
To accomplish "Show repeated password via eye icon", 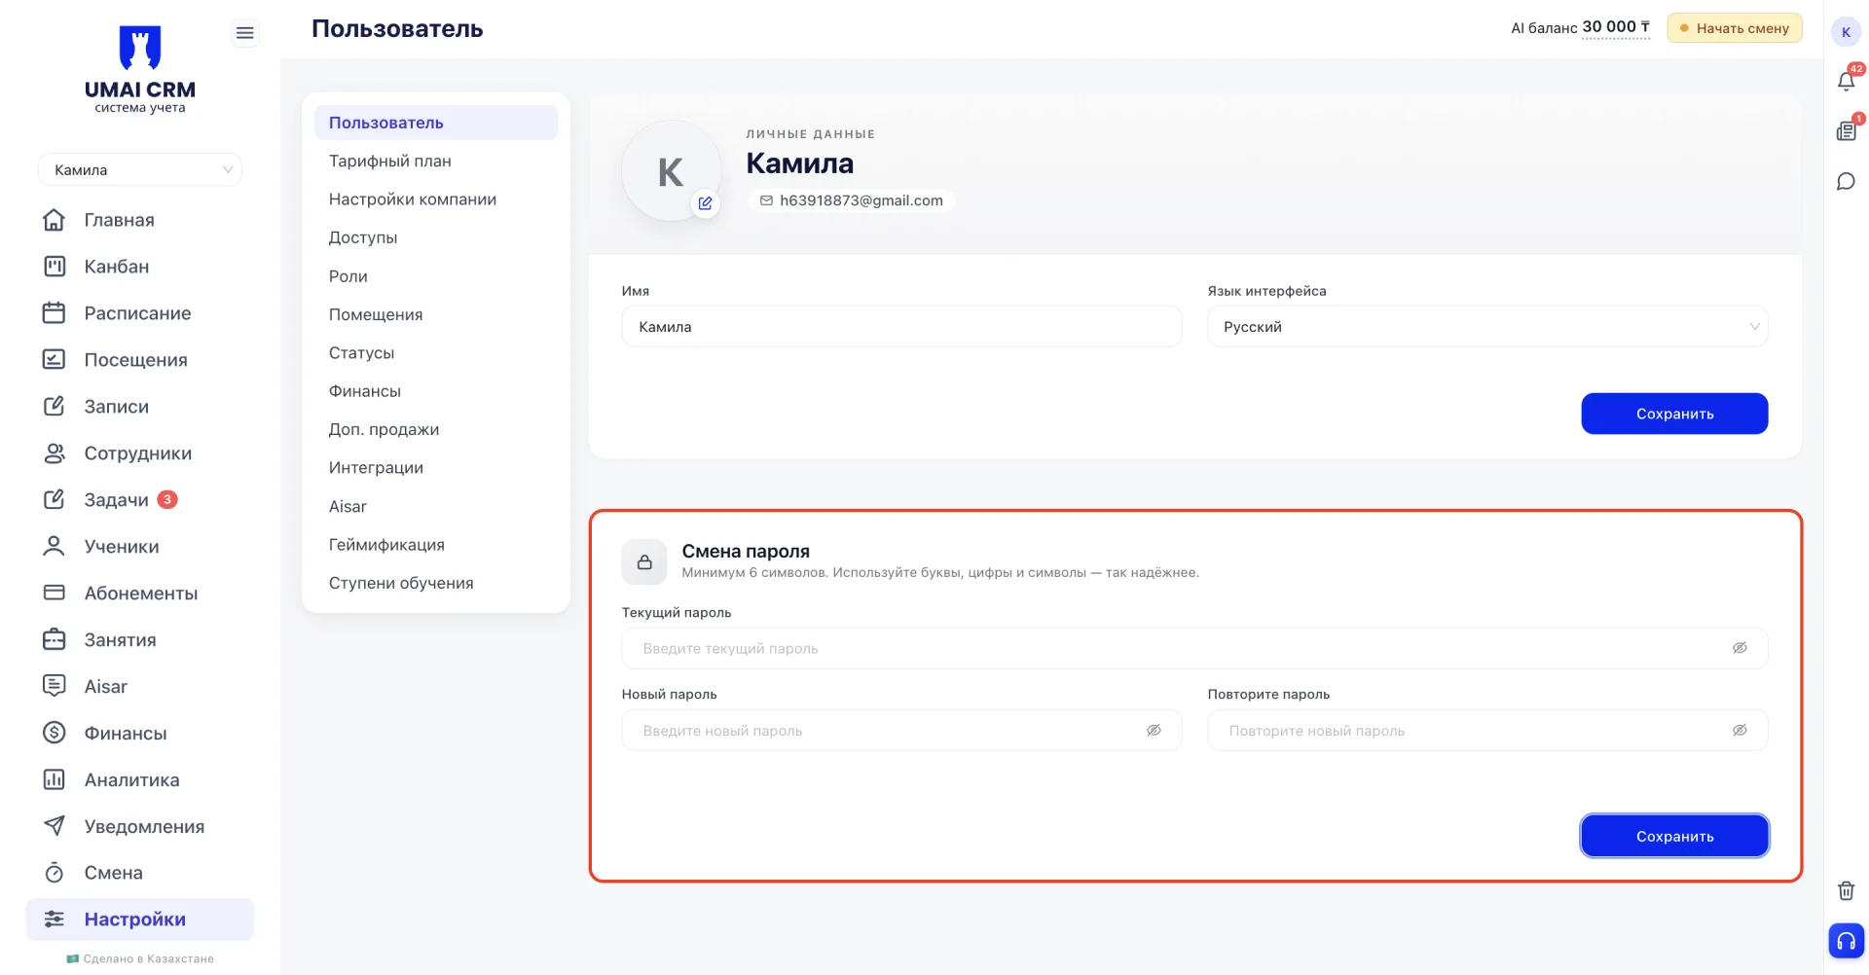I will click(x=1740, y=730).
